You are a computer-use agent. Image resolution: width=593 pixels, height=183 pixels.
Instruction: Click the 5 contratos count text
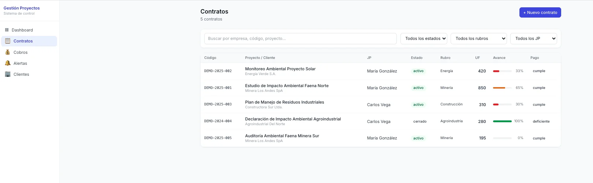click(x=211, y=19)
